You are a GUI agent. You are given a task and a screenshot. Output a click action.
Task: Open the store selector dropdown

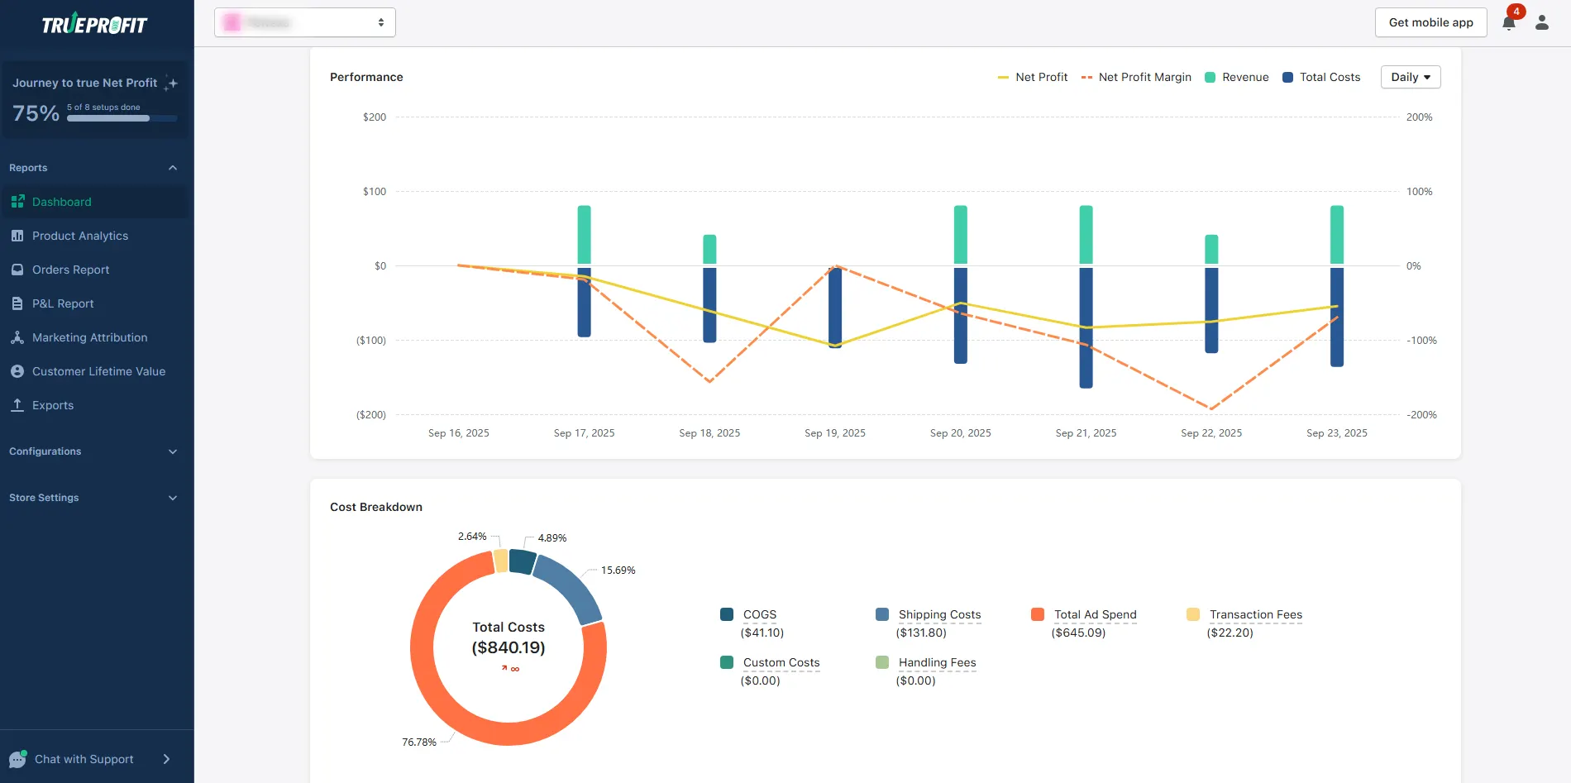tap(304, 22)
